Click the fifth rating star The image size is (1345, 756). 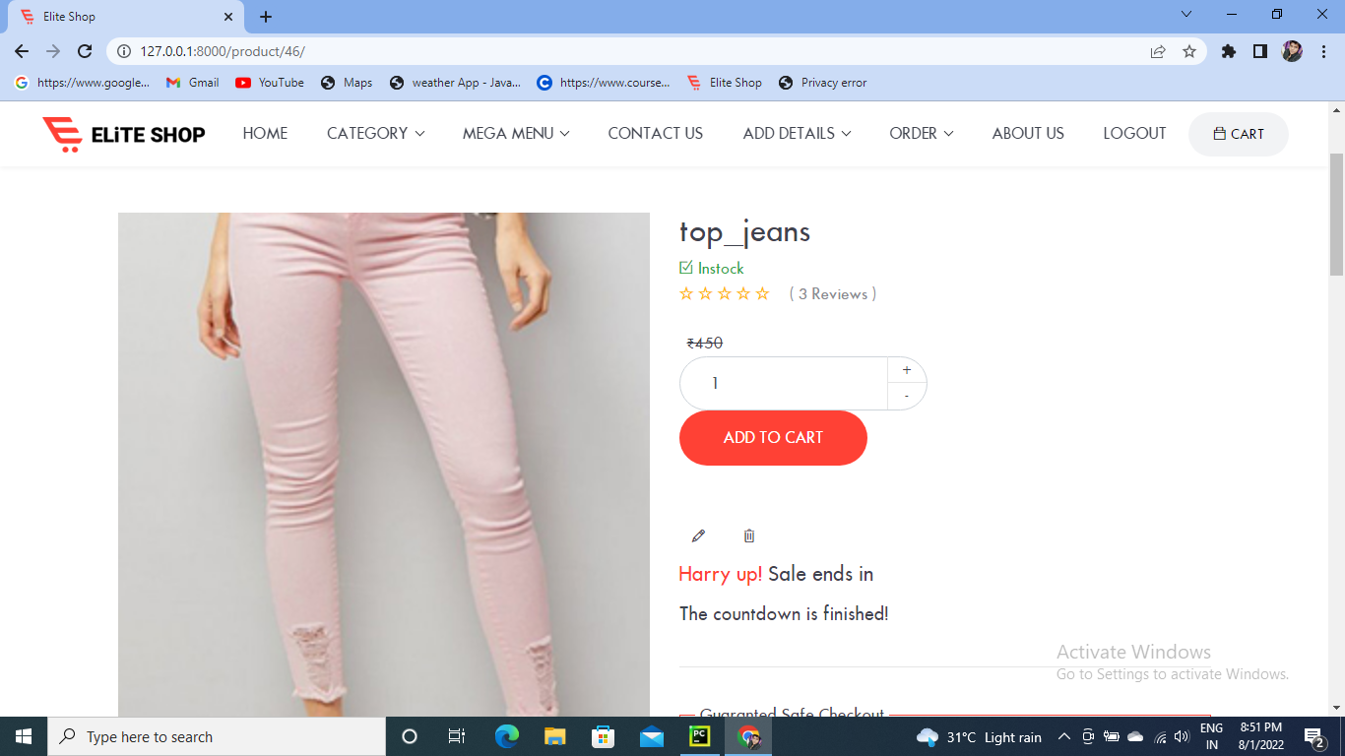coord(762,293)
